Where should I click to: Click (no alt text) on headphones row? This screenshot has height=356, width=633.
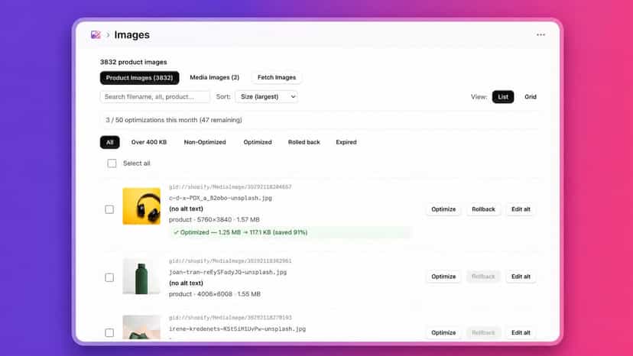pyautogui.click(x=186, y=209)
